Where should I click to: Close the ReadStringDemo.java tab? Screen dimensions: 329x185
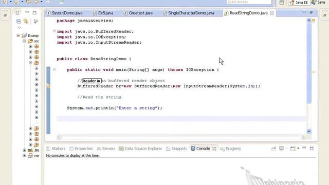(x=272, y=13)
